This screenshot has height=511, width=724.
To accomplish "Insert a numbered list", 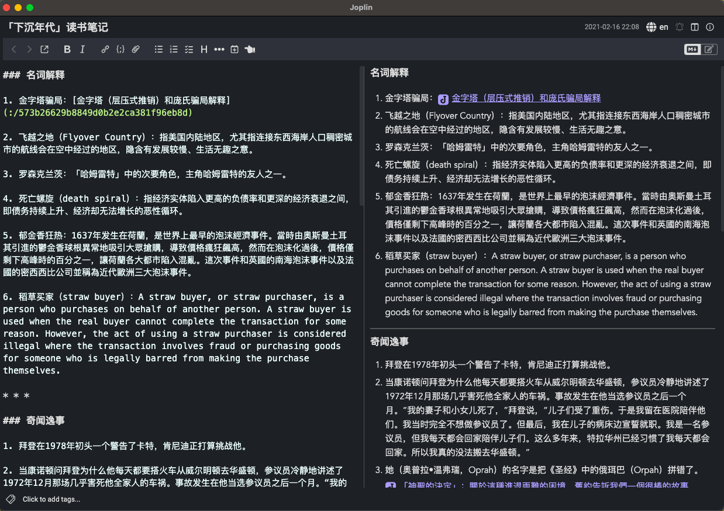I will (174, 50).
